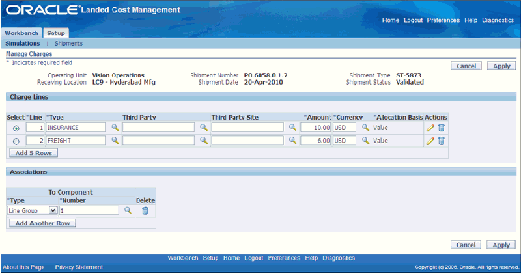Open Type search for INSURANCE line

[x=115, y=127]
